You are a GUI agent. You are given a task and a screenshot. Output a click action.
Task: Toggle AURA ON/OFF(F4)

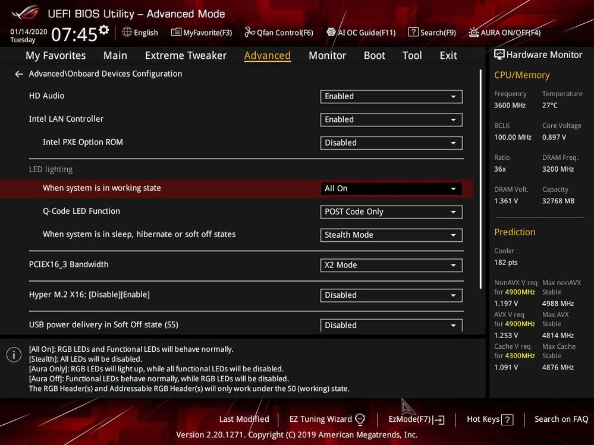pyautogui.click(x=505, y=33)
